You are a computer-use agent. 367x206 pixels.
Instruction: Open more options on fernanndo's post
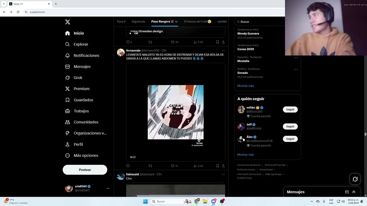[x=223, y=51]
